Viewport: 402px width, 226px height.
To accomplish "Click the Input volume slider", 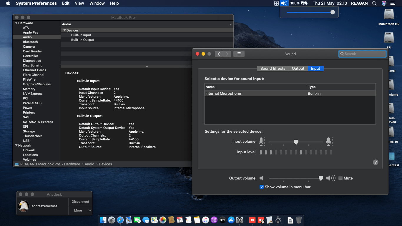I will (x=296, y=142).
